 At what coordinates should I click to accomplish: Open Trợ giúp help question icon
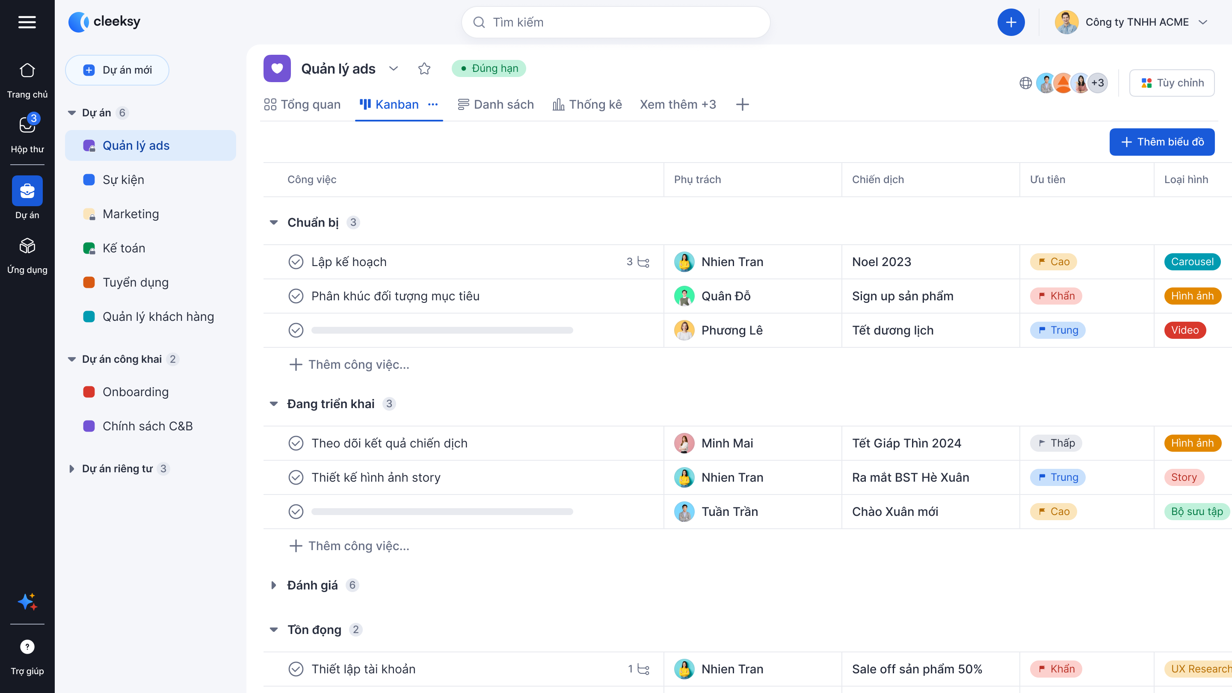[x=27, y=647]
